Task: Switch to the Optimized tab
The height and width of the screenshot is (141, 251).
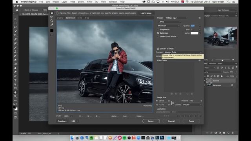Action: 71,18
